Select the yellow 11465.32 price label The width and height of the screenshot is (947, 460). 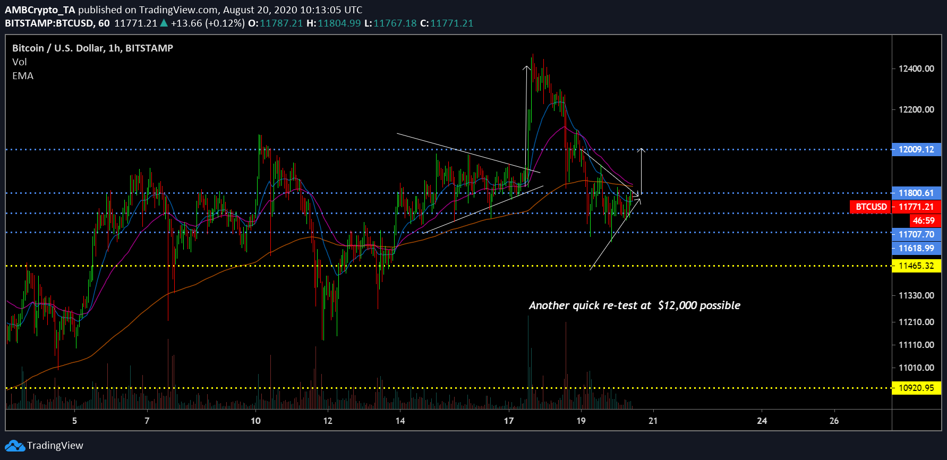[916, 266]
